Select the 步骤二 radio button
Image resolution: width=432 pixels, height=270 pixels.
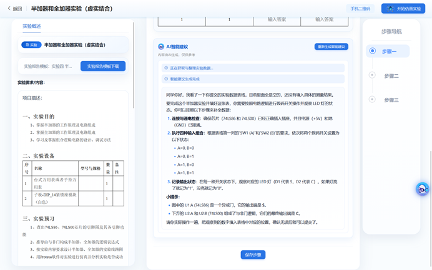372,75
